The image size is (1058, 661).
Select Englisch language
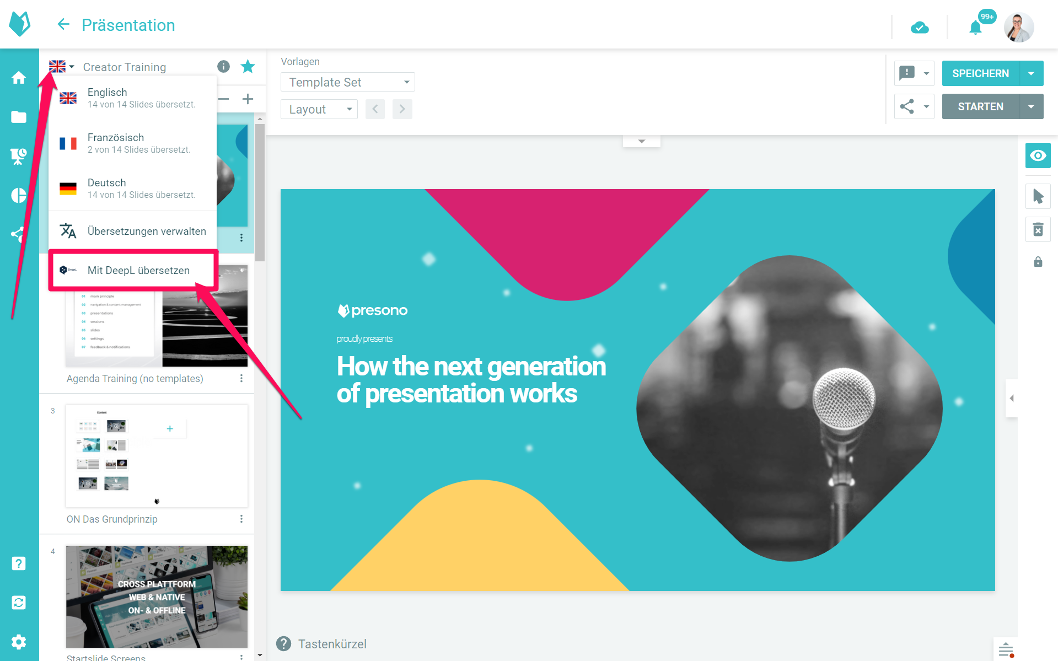click(132, 98)
